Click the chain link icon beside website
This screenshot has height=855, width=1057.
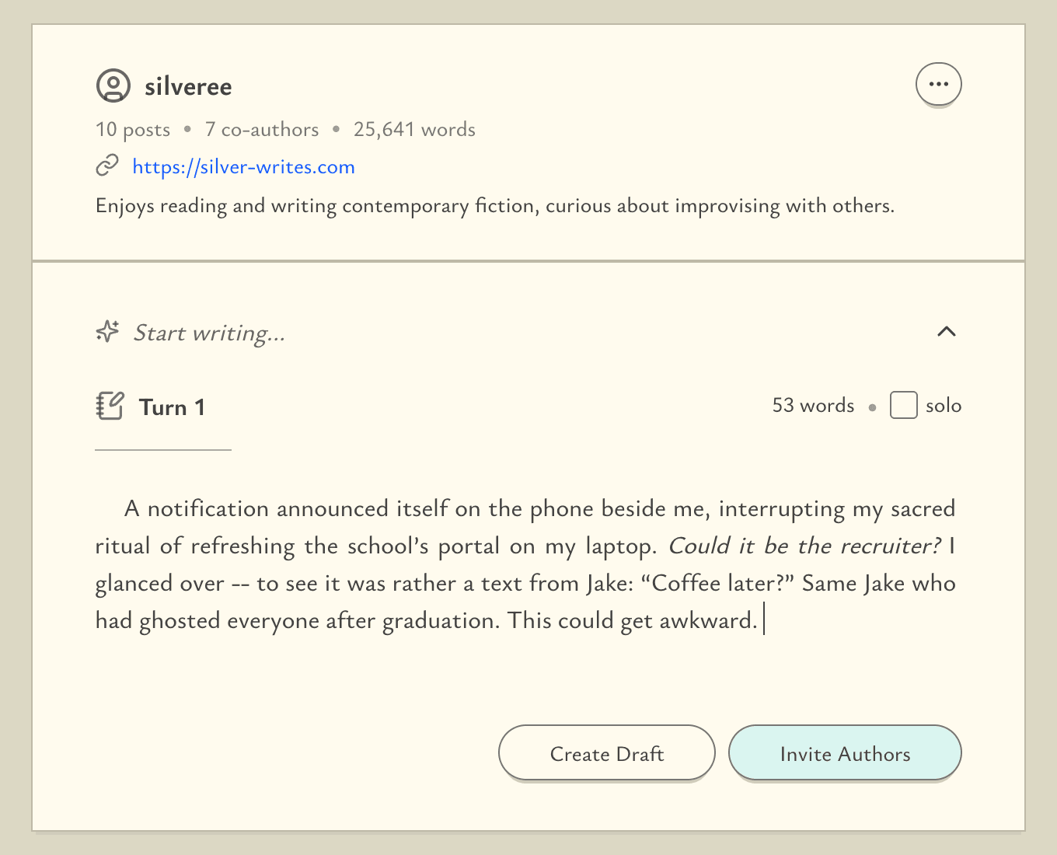click(107, 166)
